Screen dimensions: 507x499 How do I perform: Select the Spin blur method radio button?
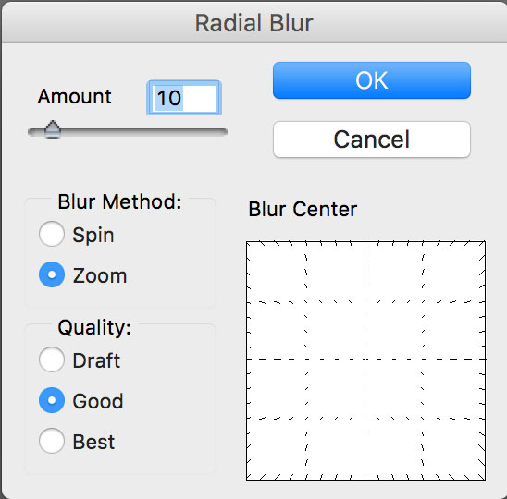point(52,234)
